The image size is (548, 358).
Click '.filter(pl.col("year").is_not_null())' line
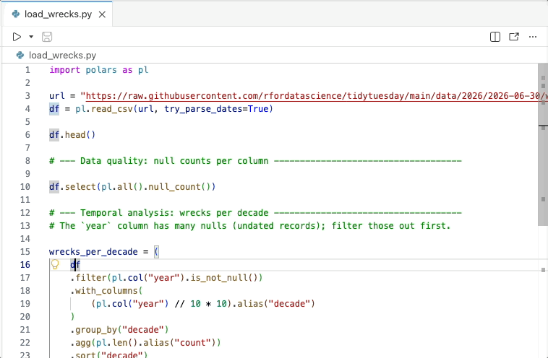(166, 278)
